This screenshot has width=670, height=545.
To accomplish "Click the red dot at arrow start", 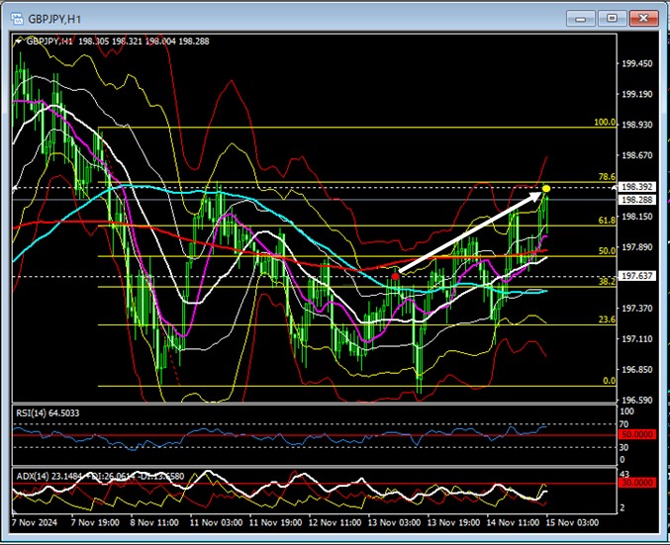I will pyautogui.click(x=396, y=276).
